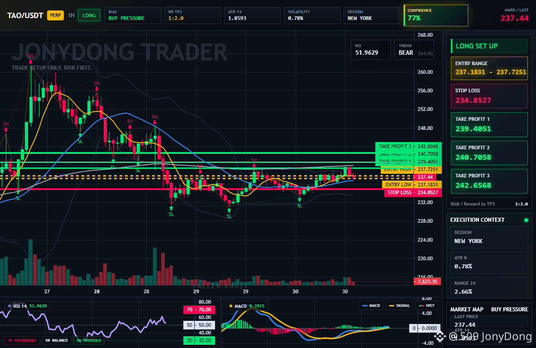This screenshot has height=348, width=536.
Task: Click the RSI 70 70.00 level tag
Action: pos(199,310)
